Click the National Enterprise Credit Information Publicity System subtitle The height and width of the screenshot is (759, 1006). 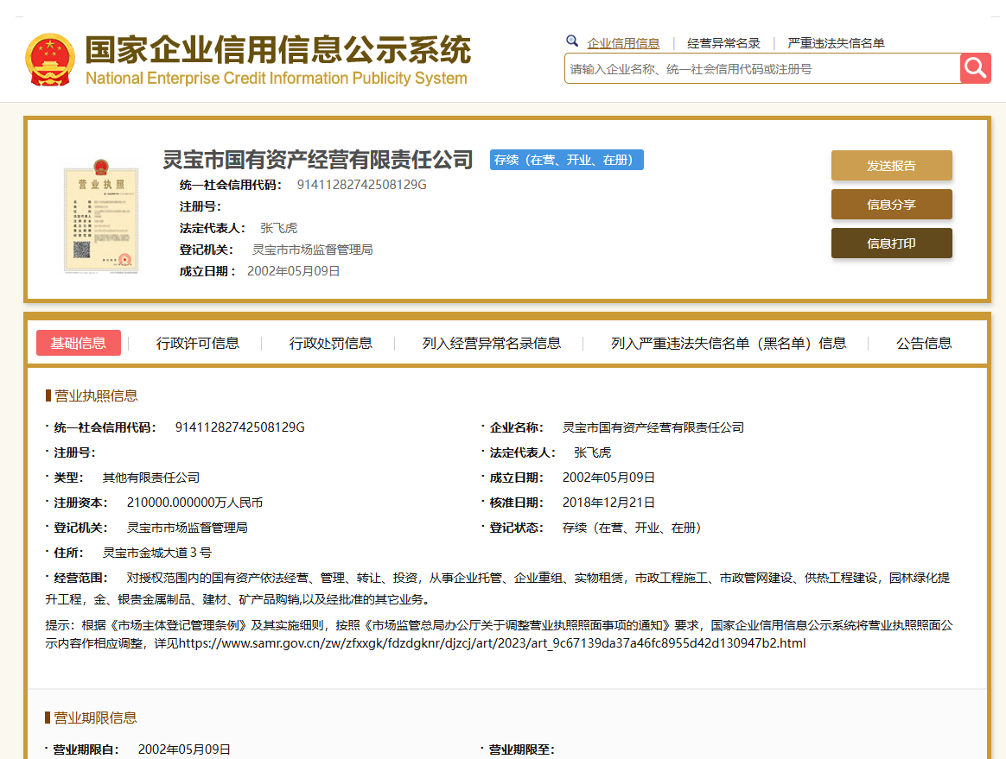coord(277,79)
